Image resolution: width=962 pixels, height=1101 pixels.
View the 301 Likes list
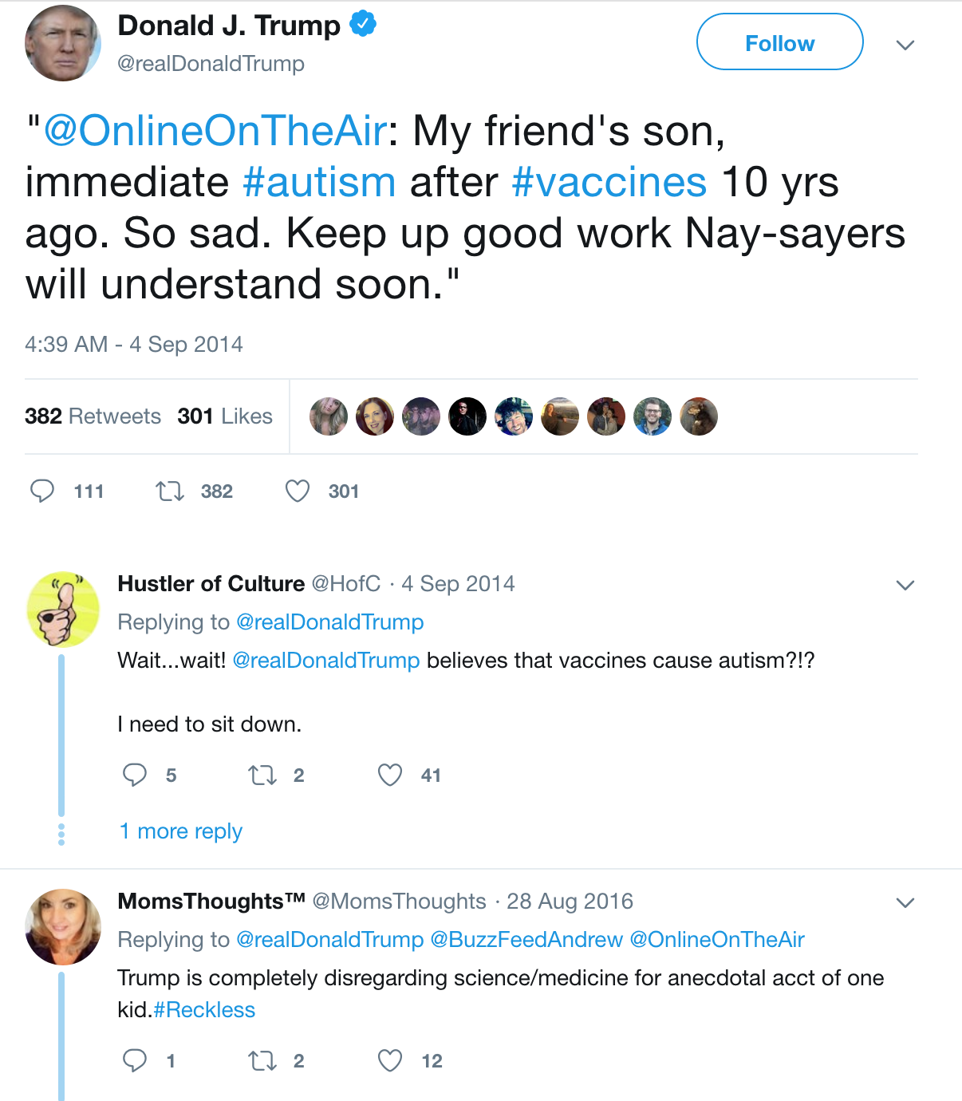(225, 416)
